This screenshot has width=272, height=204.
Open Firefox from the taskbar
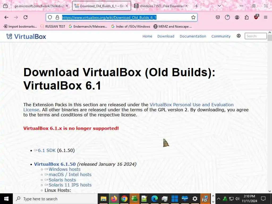(x=114, y=199)
